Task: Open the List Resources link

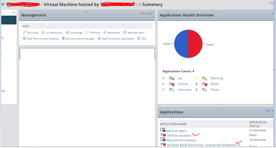Action: pyautogui.click(x=54, y=33)
